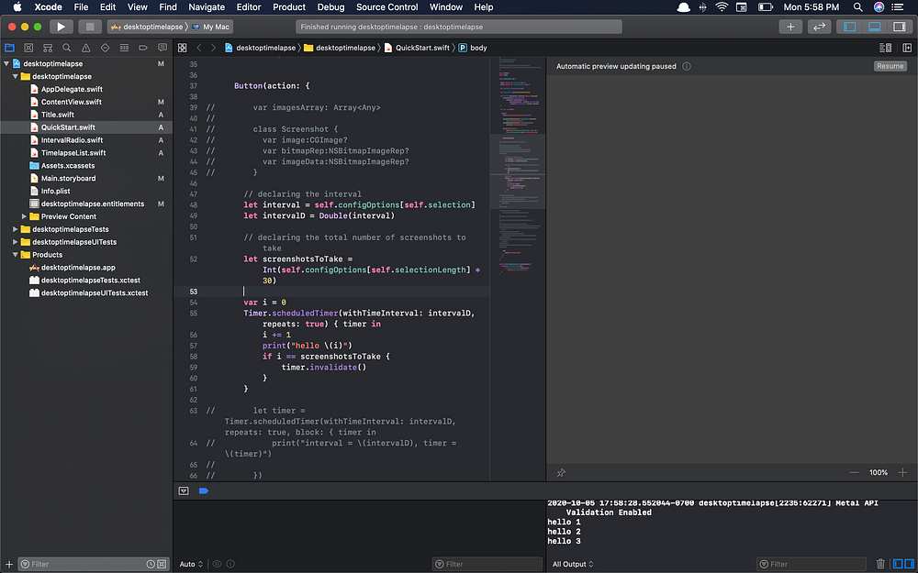918x573 pixels.
Task: Toggle the bottom Debug area visibility
Action: point(874,27)
